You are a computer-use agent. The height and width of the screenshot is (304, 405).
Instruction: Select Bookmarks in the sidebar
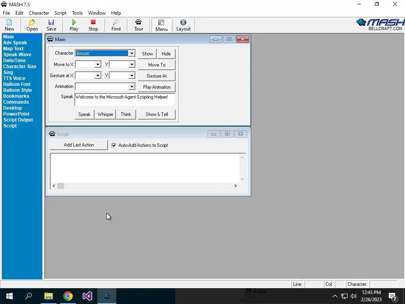pyautogui.click(x=16, y=96)
